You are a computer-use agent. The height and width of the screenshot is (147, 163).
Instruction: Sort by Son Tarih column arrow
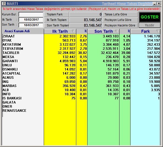pos(116,31)
